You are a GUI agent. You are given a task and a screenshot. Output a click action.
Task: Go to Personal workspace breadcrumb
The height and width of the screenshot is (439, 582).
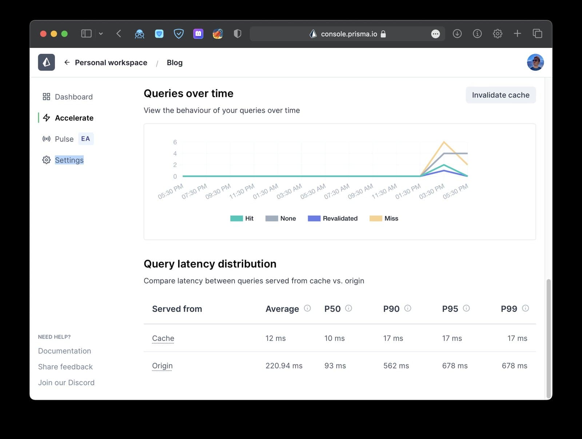(111, 63)
